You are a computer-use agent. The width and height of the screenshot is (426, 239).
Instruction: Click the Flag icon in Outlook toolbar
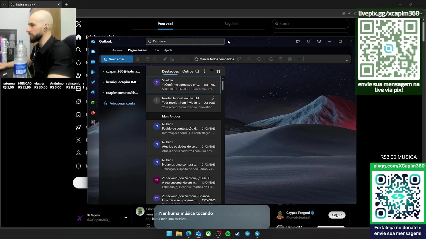tap(249, 59)
